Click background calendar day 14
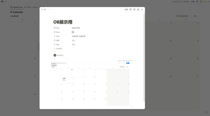Image resolution: width=210 pixels, height=116 pixels. click(x=35, y=59)
